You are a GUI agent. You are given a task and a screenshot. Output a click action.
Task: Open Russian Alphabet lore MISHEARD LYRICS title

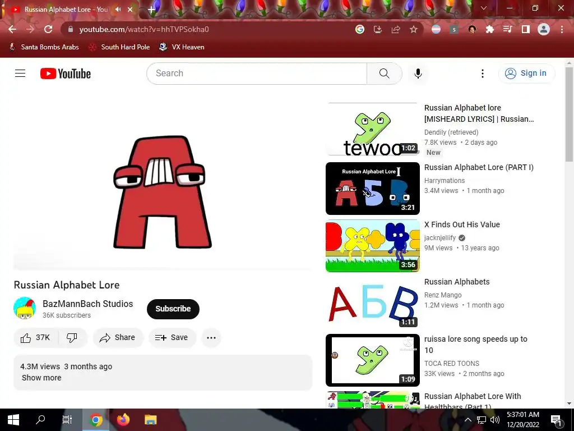coord(479,113)
